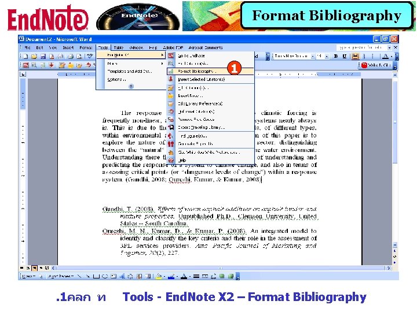The width and height of the screenshot is (417, 312).
Task: Open the Window menu
Action: pos(136,48)
